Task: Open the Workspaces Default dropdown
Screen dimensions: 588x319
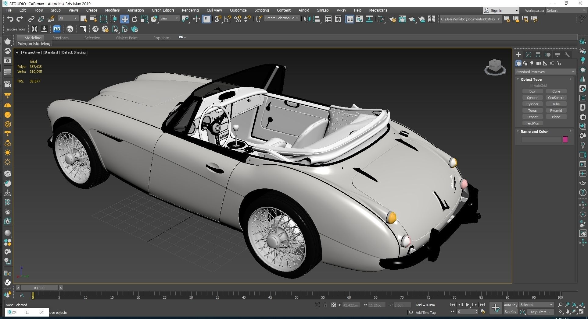Action: (x=566, y=10)
